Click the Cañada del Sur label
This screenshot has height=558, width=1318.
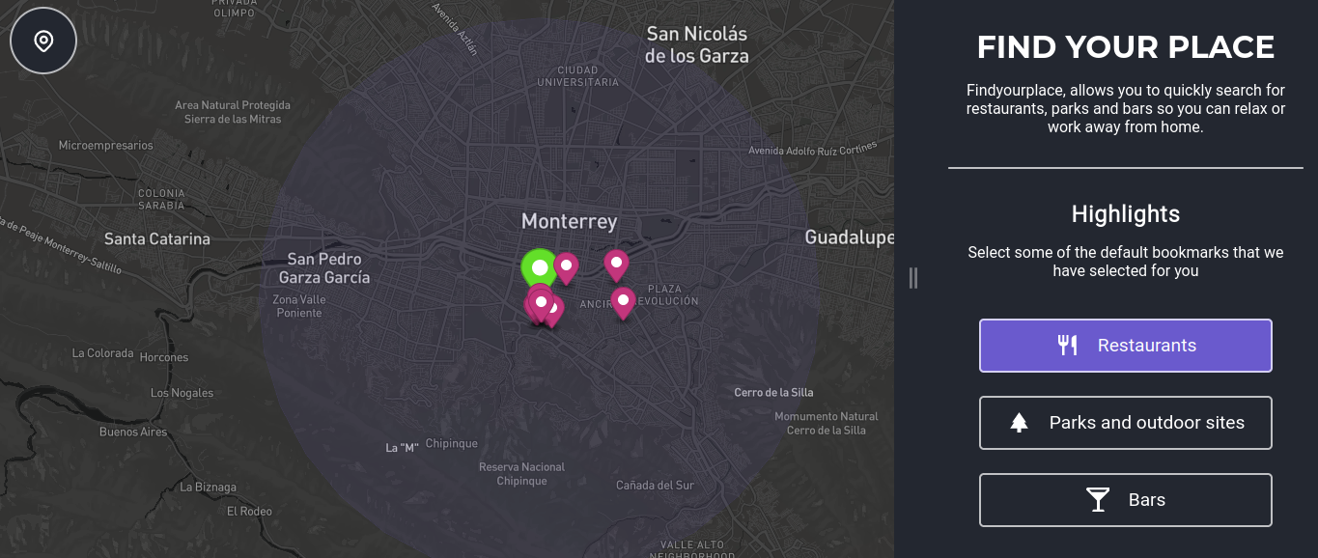(656, 485)
